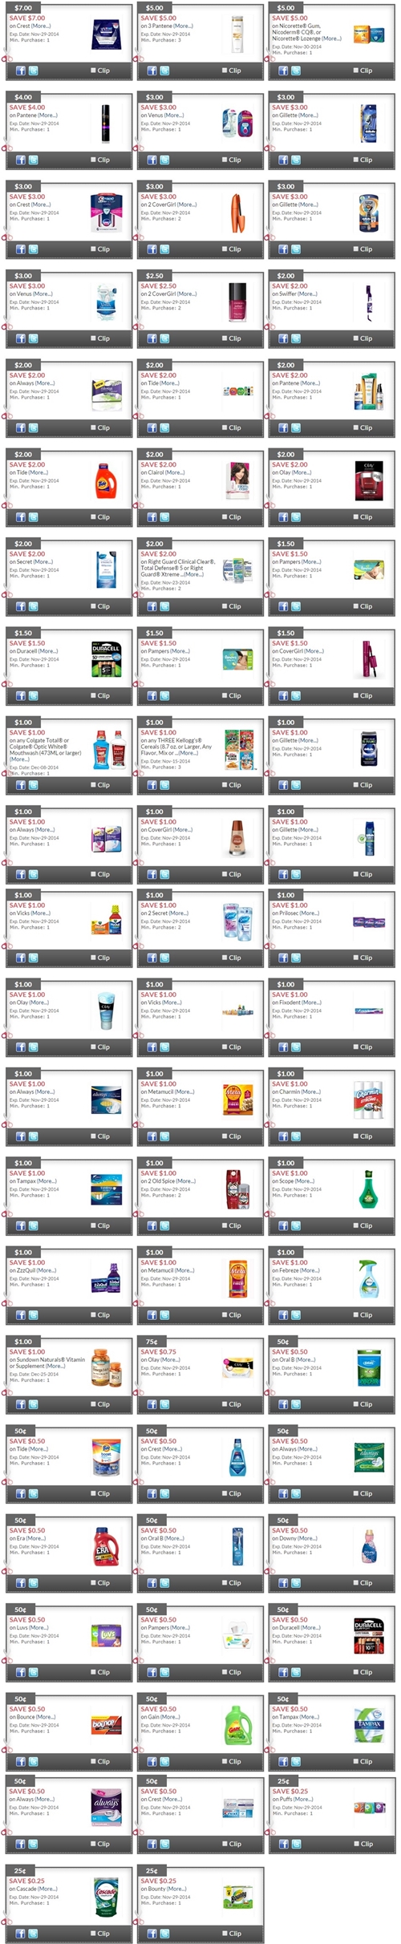The width and height of the screenshot is (401, 1944).
Task: Expand More details on Colgate coupon
Action: pyautogui.click(x=19, y=759)
